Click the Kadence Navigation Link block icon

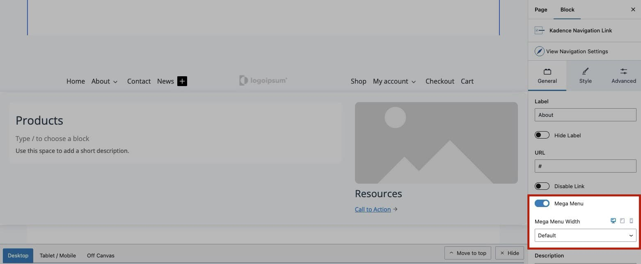539,30
